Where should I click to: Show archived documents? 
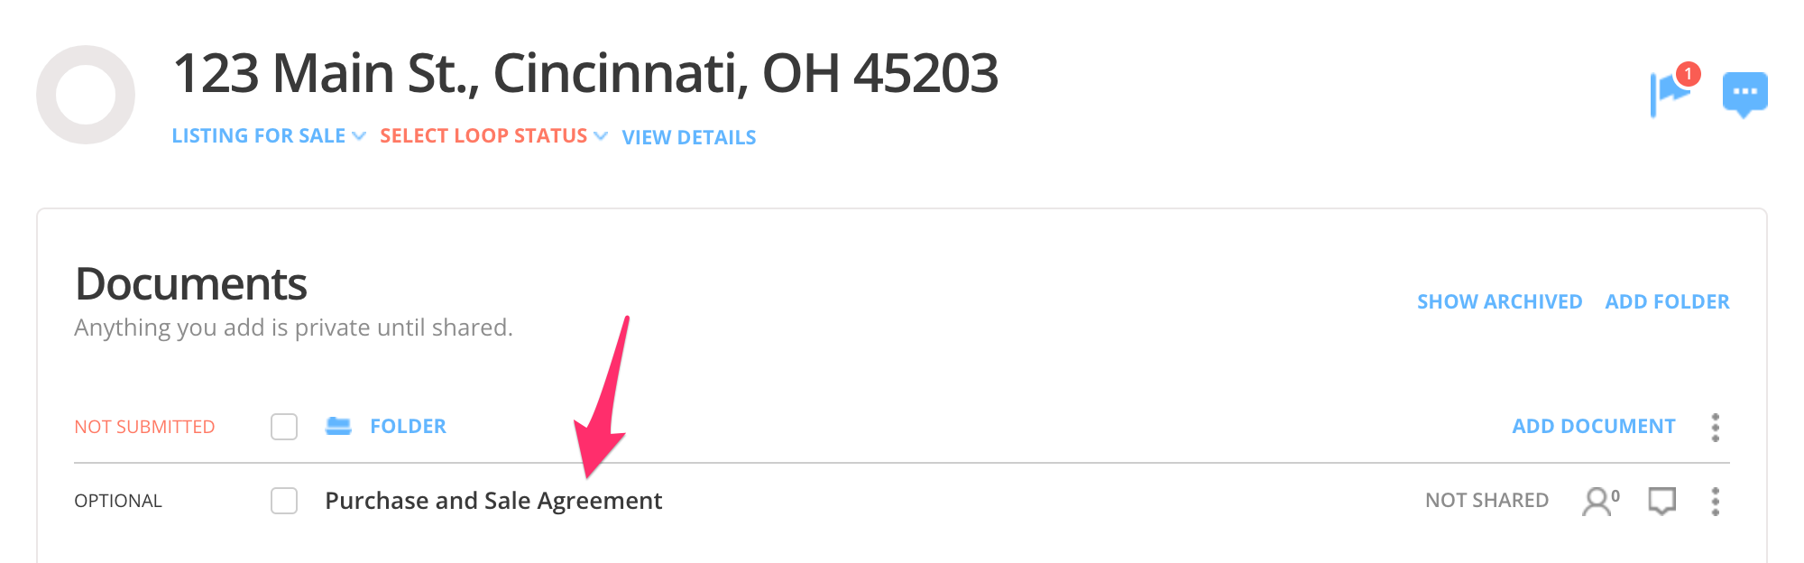[1499, 301]
